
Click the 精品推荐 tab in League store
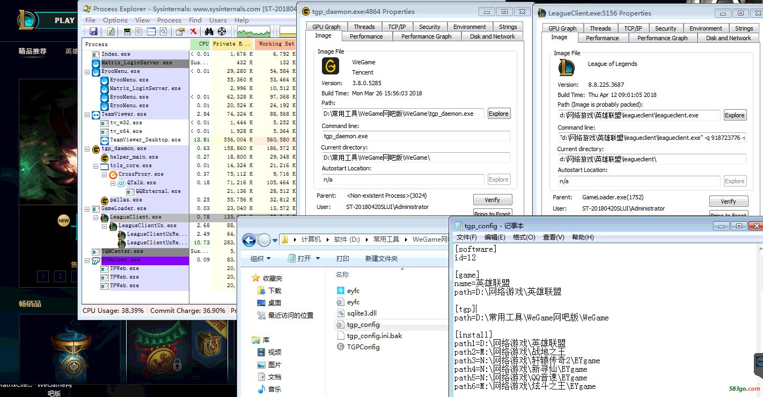click(33, 51)
